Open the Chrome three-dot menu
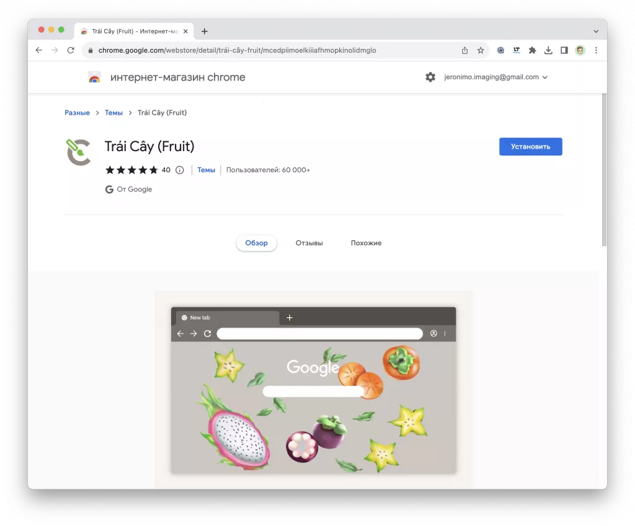The height and width of the screenshot is (526, 635). [x=596, y=50]
